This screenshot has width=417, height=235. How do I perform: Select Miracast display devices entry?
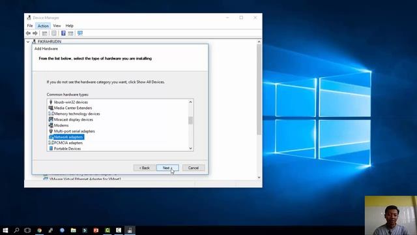point(74,119)
